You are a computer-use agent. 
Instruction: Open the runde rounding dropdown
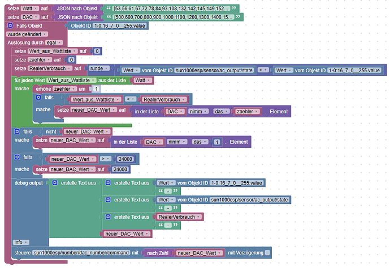[99, 68]
